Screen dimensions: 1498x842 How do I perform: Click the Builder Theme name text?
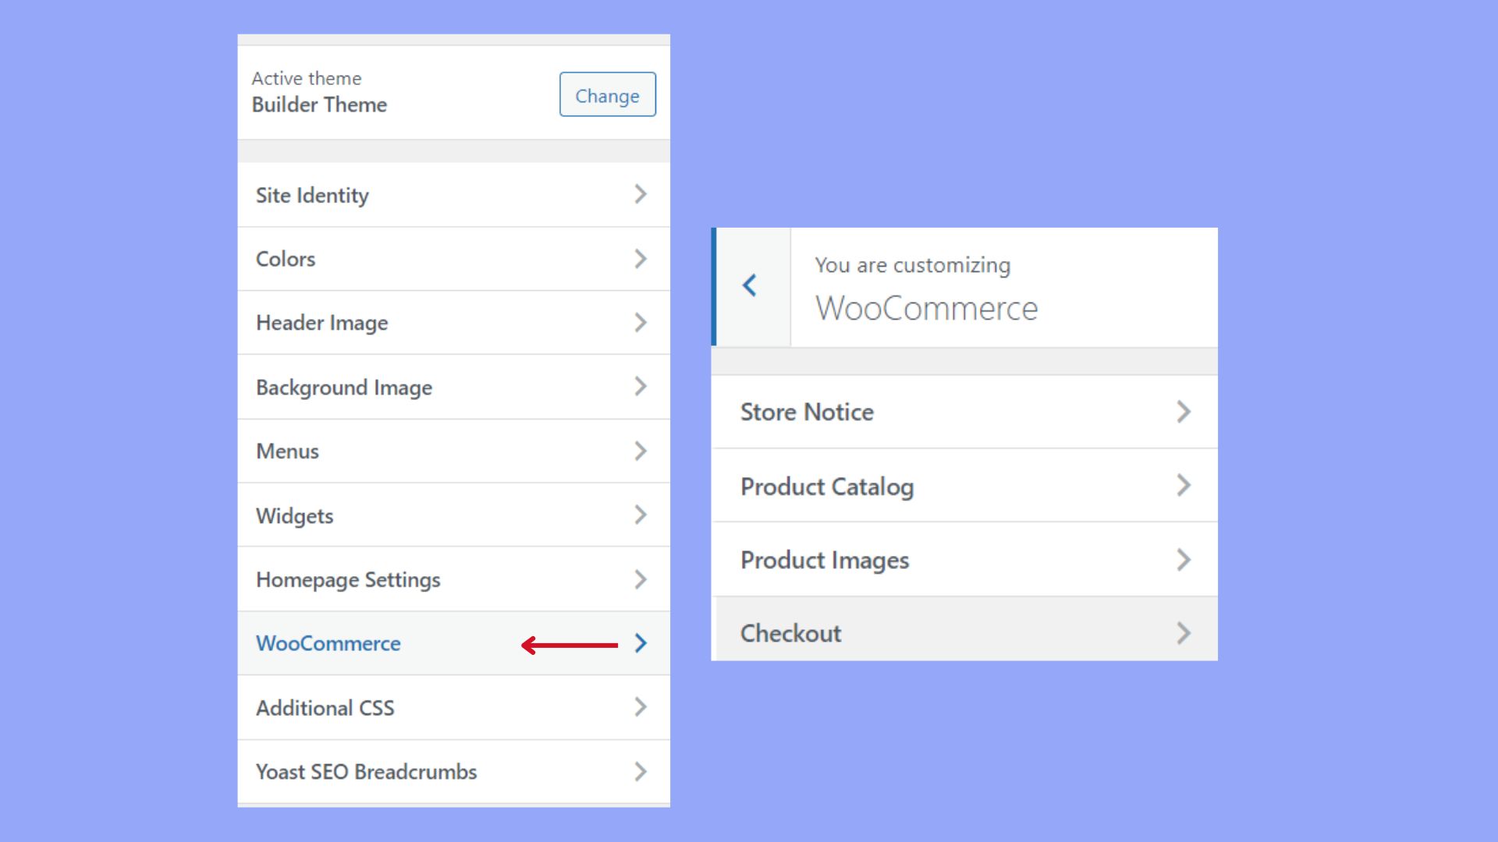319,105
